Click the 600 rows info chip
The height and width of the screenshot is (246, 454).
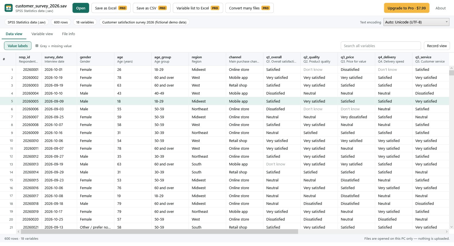61,22
